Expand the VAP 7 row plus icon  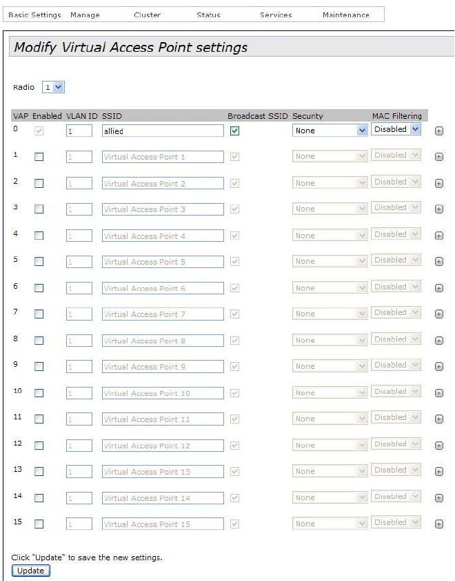(438, 314)
